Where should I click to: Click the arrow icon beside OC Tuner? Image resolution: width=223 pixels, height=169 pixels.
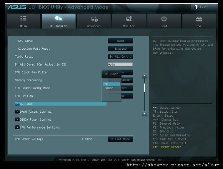[17, 104]
